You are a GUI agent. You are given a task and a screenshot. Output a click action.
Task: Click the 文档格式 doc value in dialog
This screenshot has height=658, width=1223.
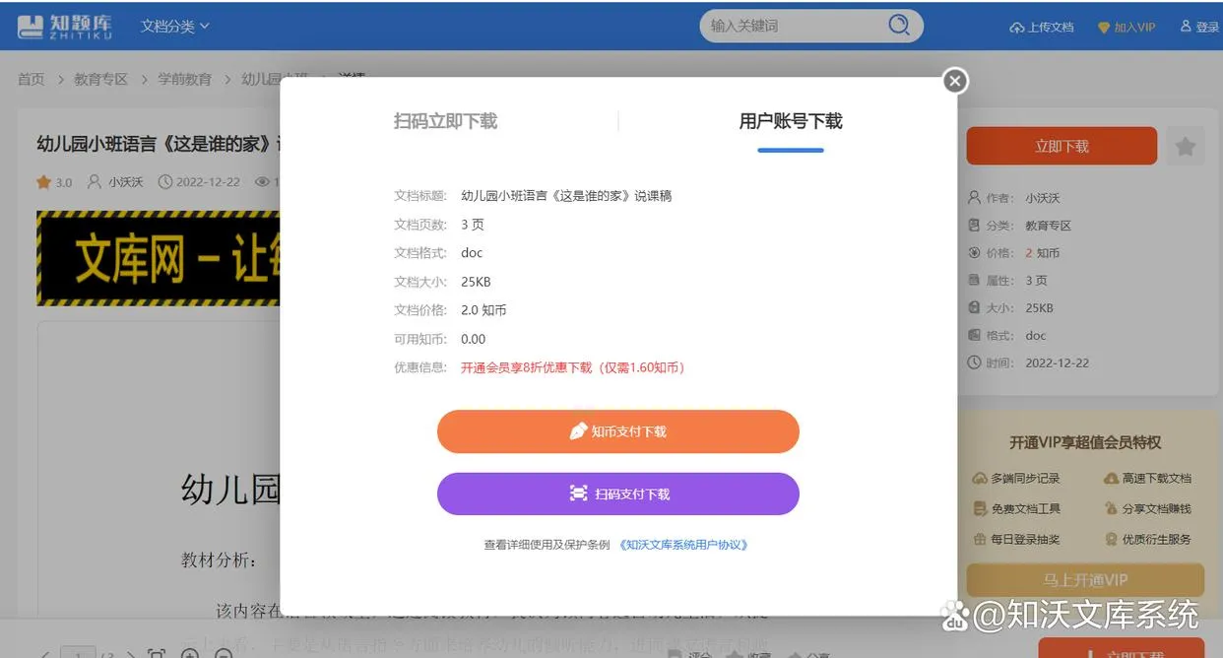(x=472, y=253)
